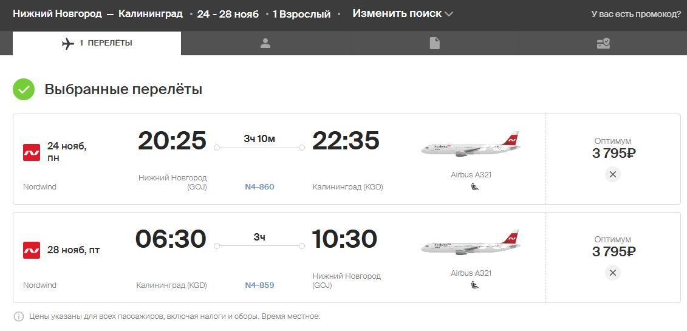Click the green checkmark near Выбранные перелёты

point(24,89)
